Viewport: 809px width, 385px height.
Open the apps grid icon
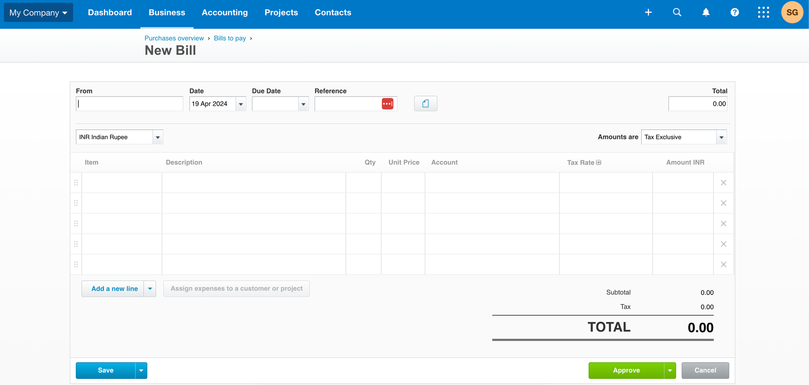coord(763,13)
